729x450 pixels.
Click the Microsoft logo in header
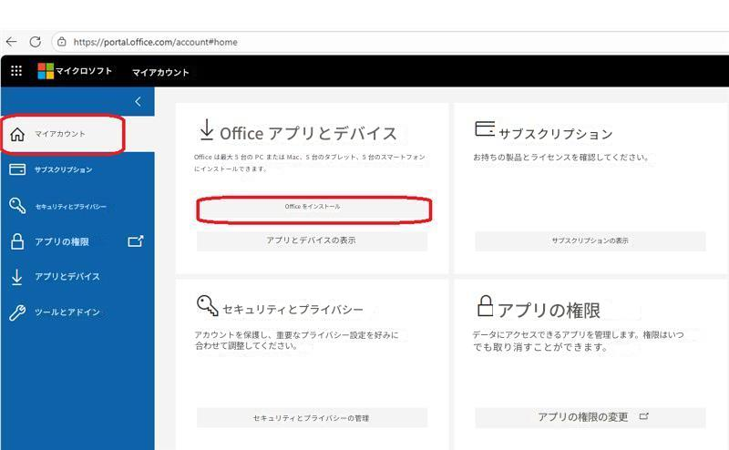click(46, 71)
